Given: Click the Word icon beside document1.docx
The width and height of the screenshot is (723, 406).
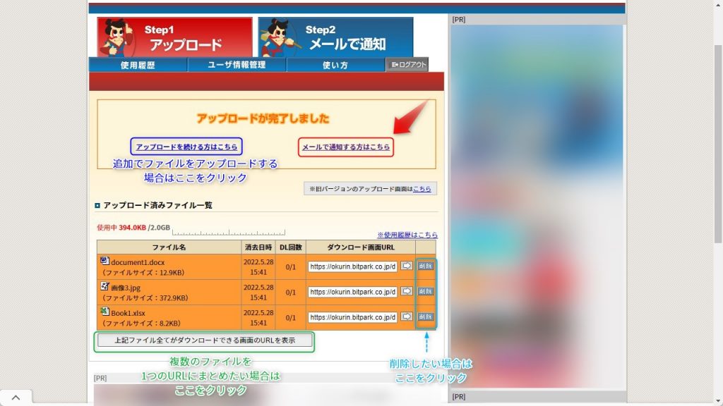Looking at the screenshot, I should [104, 261].
